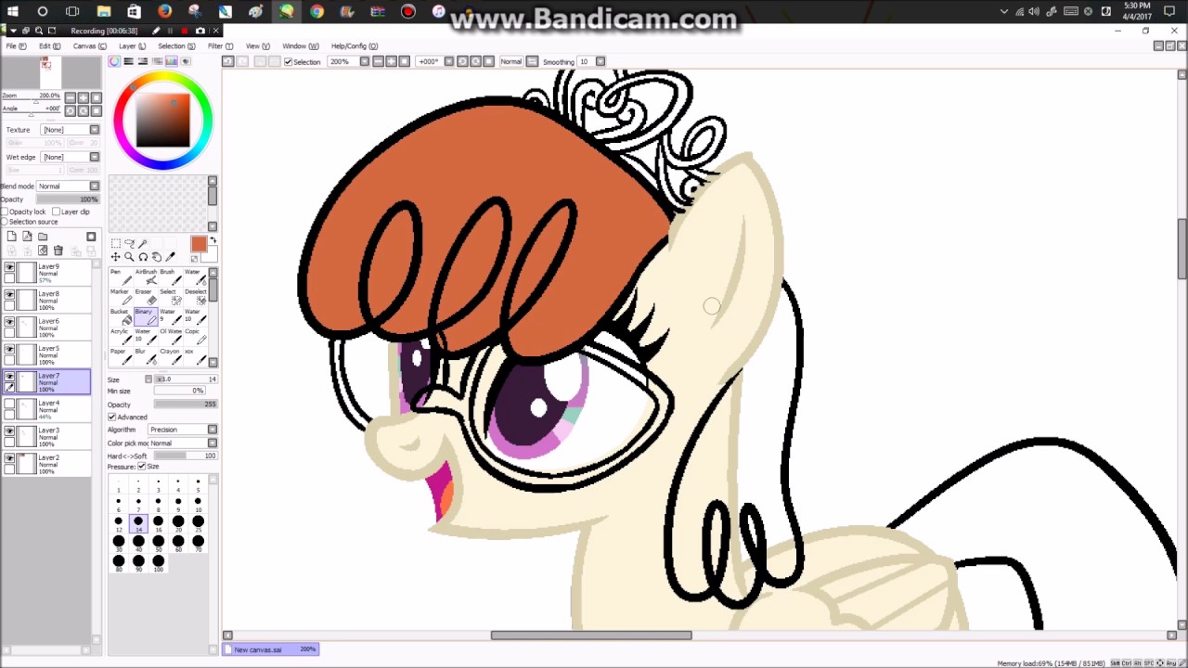
Task: Toggle the Pressure Size checkbox
Action: (x=141, y=466)
